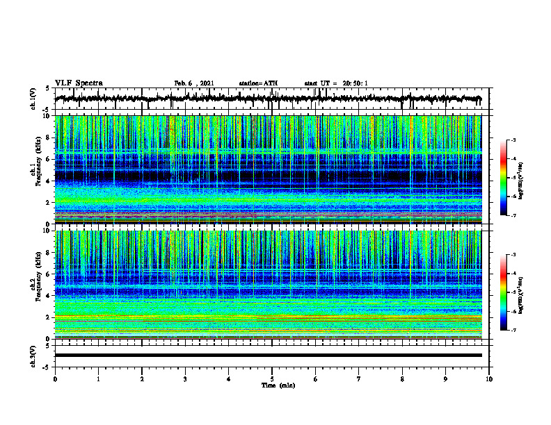Click time axis tick label "6"

316,379
